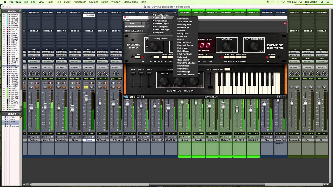Click the Verse Pad track name
Screen dimensions: 333x187
coord(280,140)
